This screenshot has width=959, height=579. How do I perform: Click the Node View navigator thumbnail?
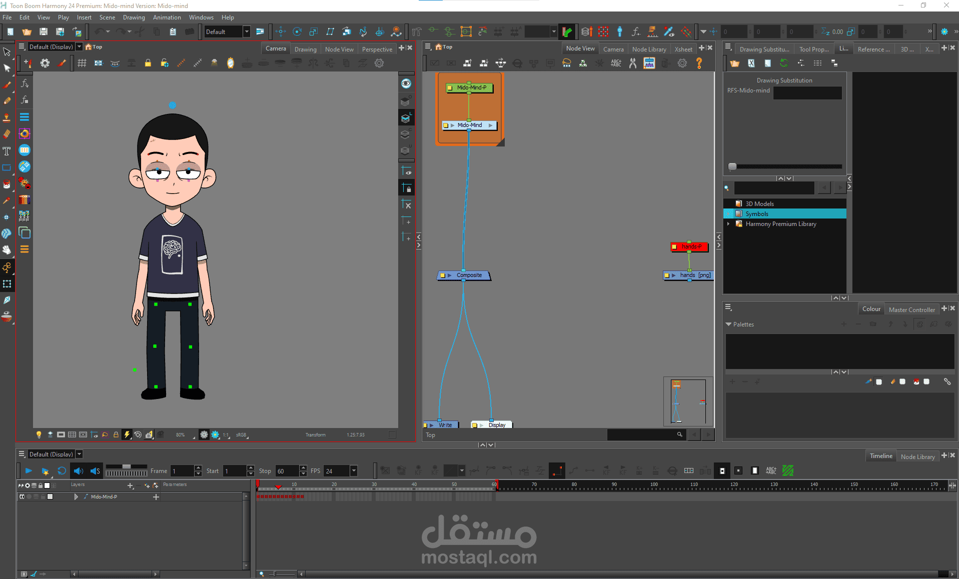(x=688, y=401)
